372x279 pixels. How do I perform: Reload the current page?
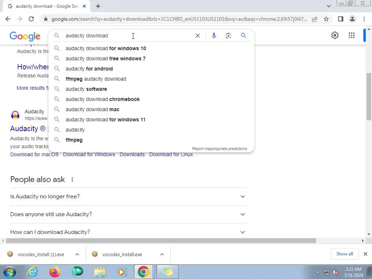click(31, 19)
